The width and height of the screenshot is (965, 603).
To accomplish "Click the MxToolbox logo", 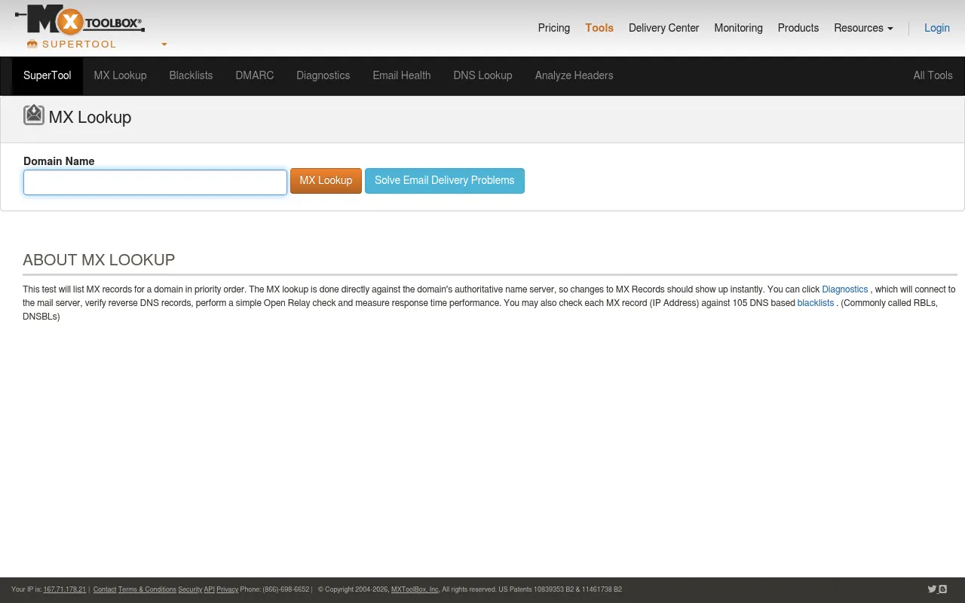I will click(x=80, y=20).
